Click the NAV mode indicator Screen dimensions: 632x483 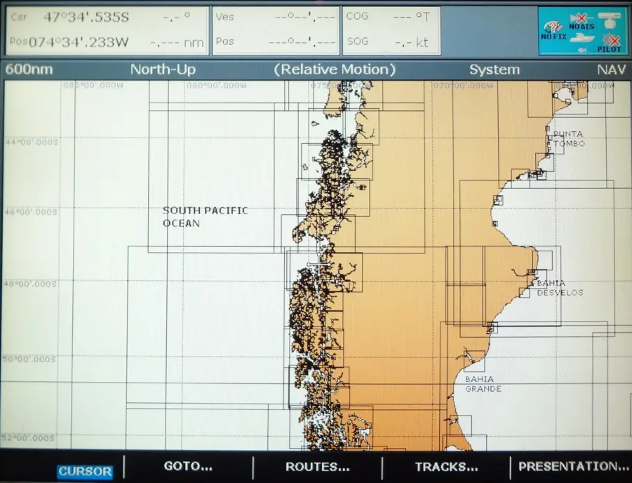click(x=611, y=70)
